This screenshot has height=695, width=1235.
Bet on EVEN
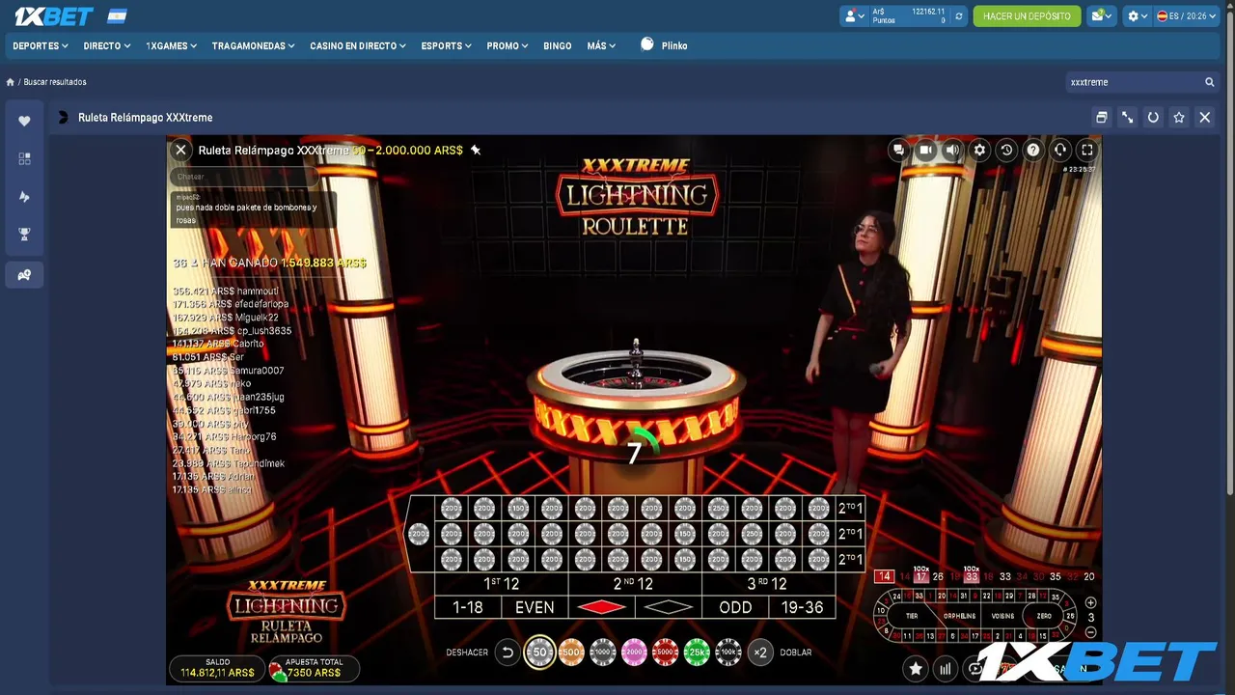[x=535, y=607]
